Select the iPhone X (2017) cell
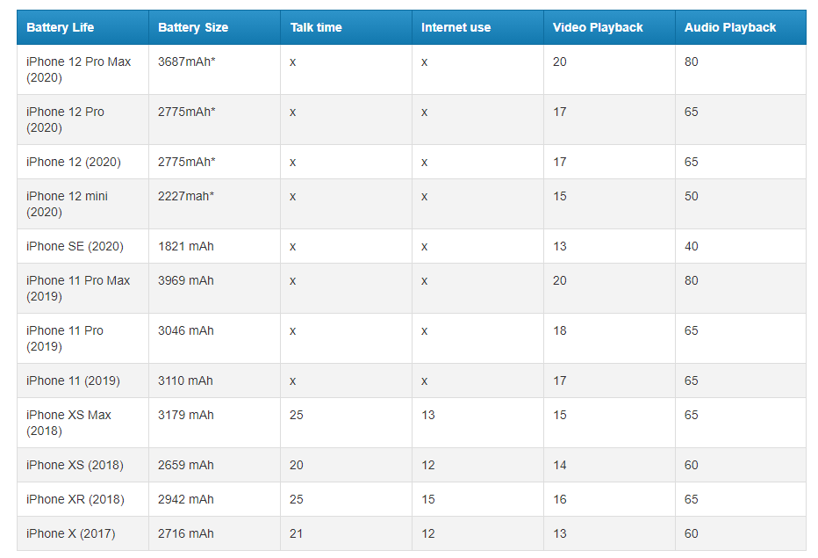 point(70,533)
